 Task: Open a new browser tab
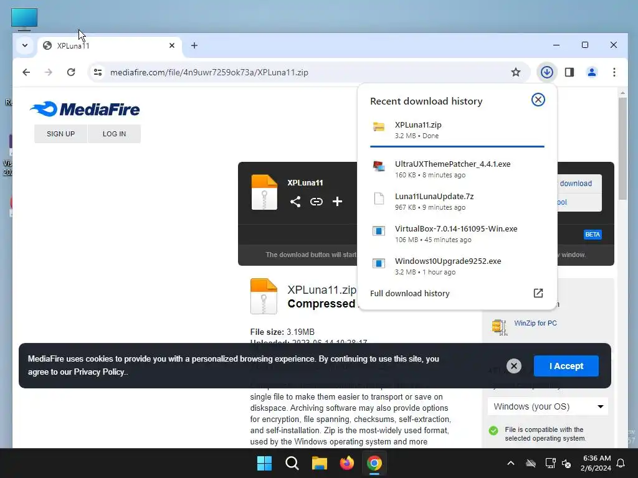point(194,45)
